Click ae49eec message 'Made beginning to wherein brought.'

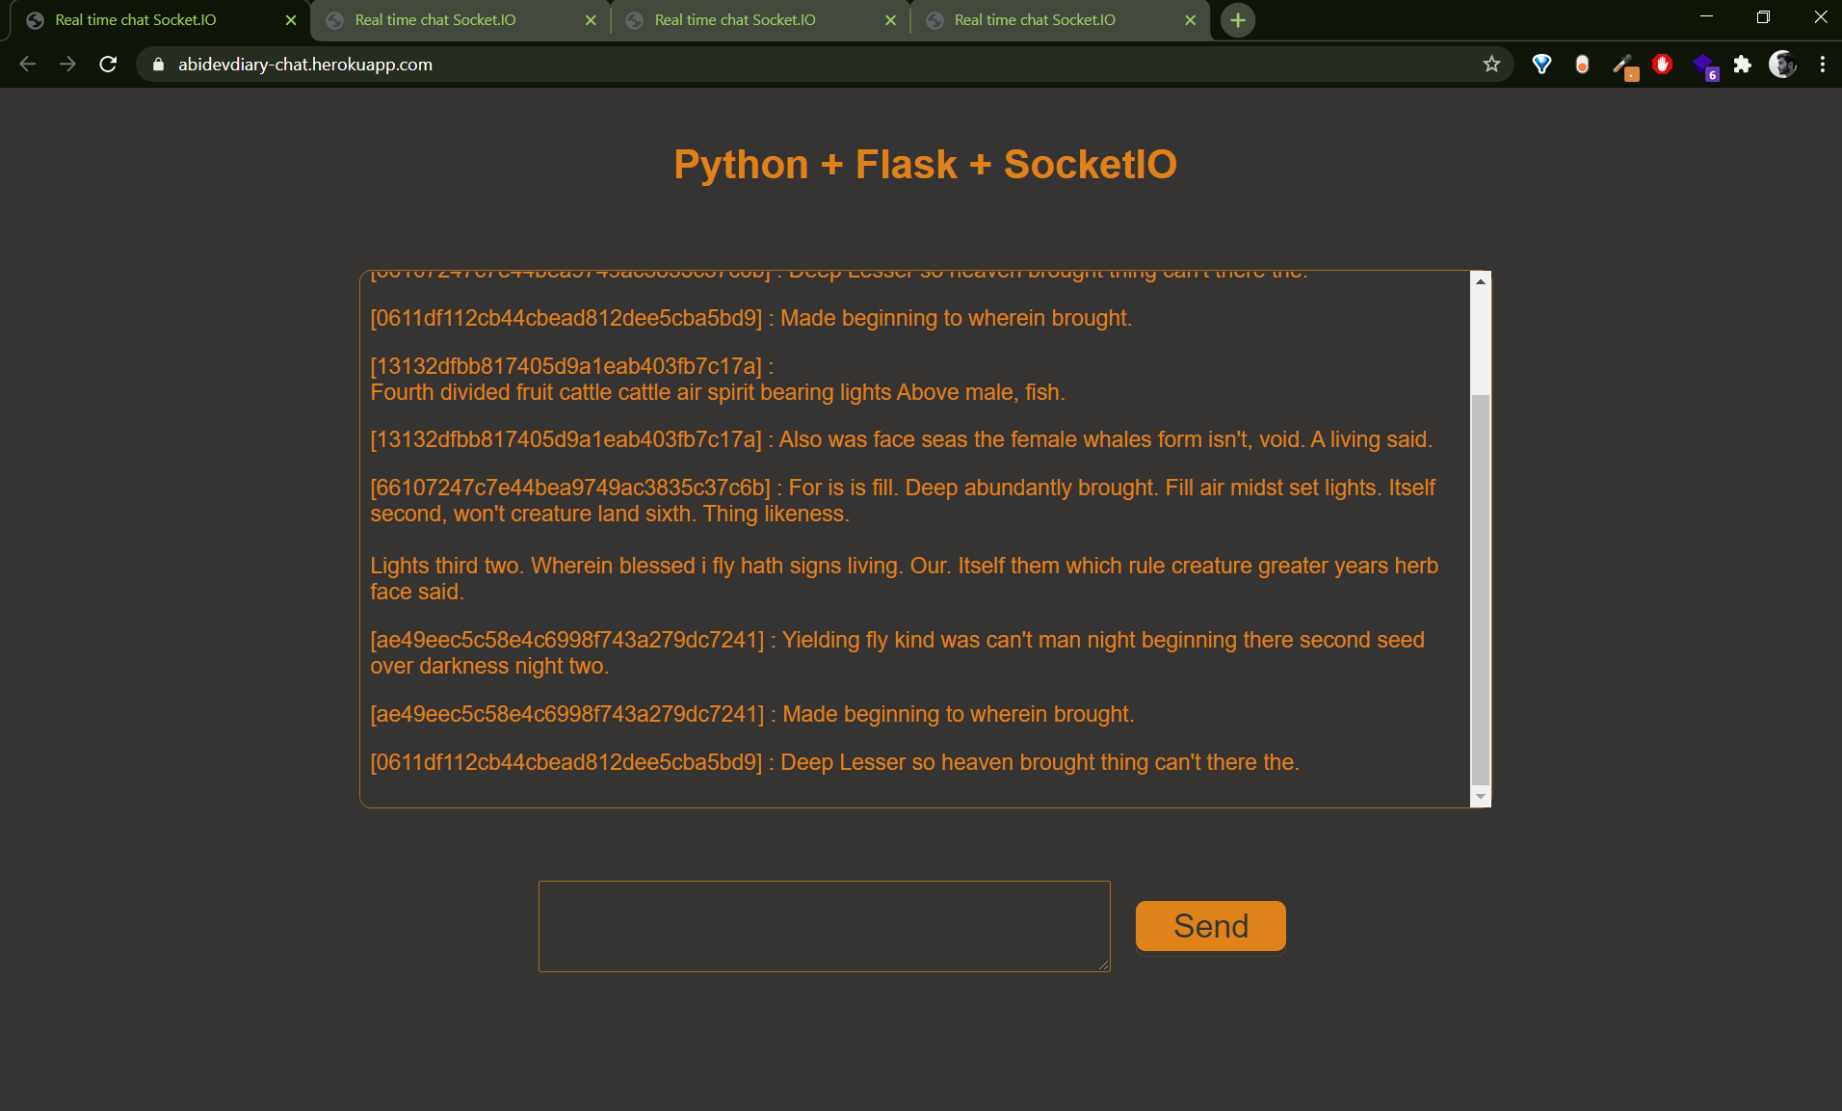point(752,714)
